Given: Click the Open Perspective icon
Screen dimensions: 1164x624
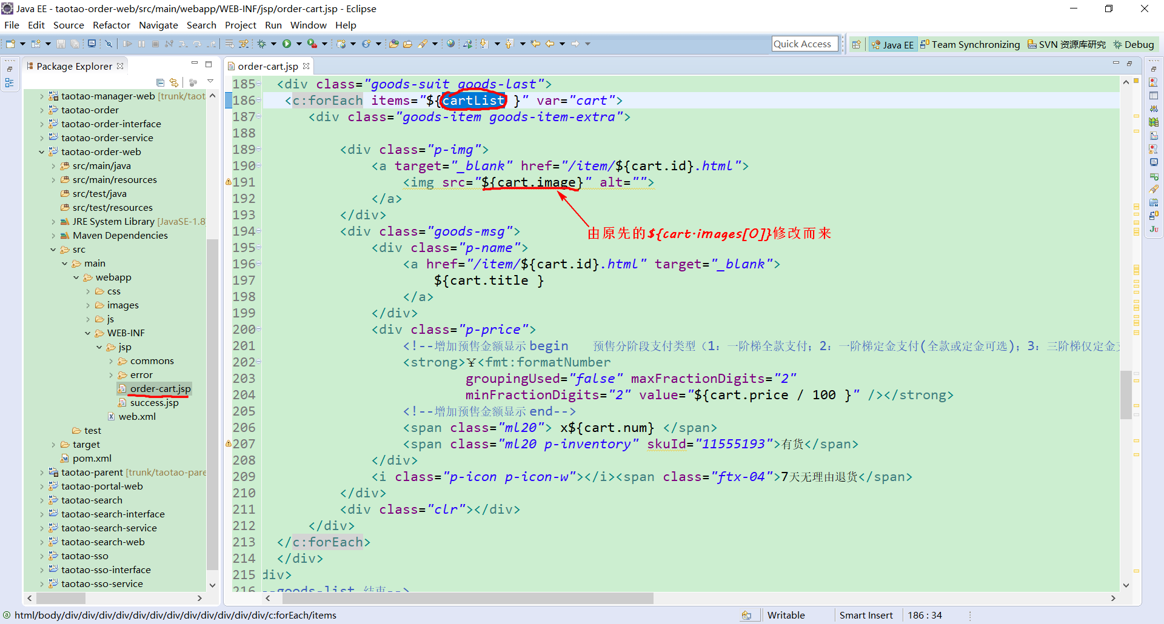Looking at the screenshot, I should [x=856, y=44].
